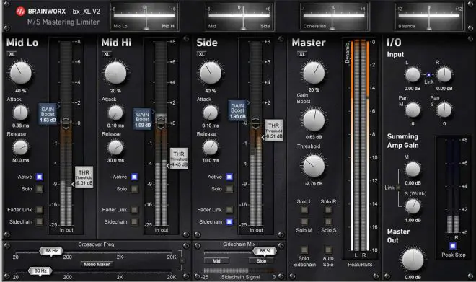Enable Sidechain in Mid Lo
This screenshot has height=282, width=476.
(40, 222)
